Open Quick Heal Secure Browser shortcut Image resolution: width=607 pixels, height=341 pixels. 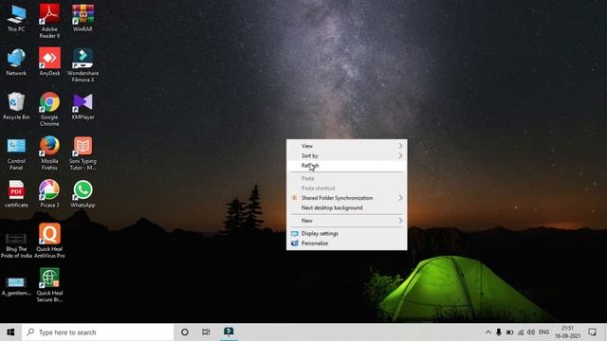[49, 285]
